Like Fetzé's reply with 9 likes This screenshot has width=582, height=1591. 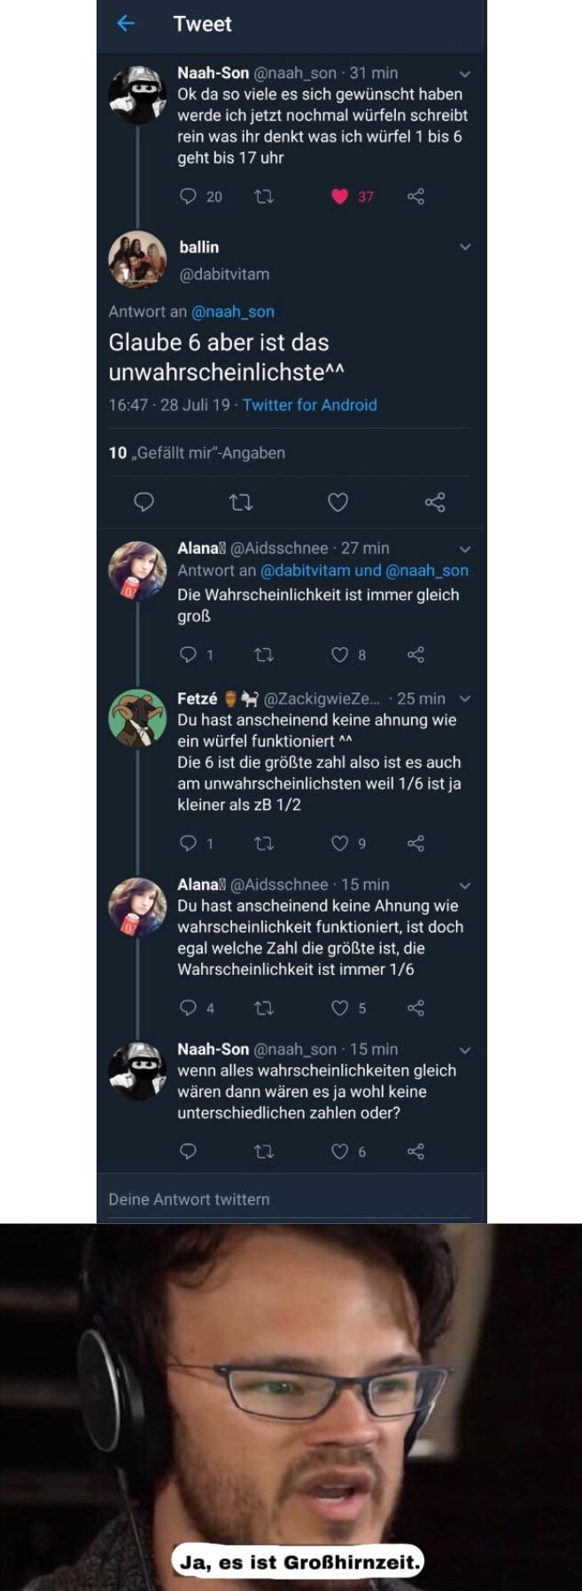tap(339, 843)
